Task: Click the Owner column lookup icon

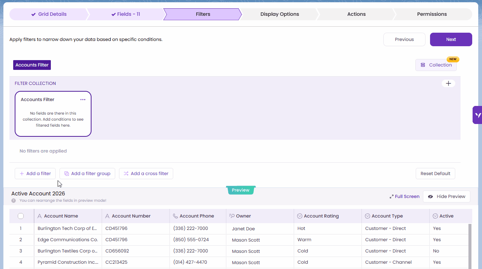Action: click(x=232, y=216)
